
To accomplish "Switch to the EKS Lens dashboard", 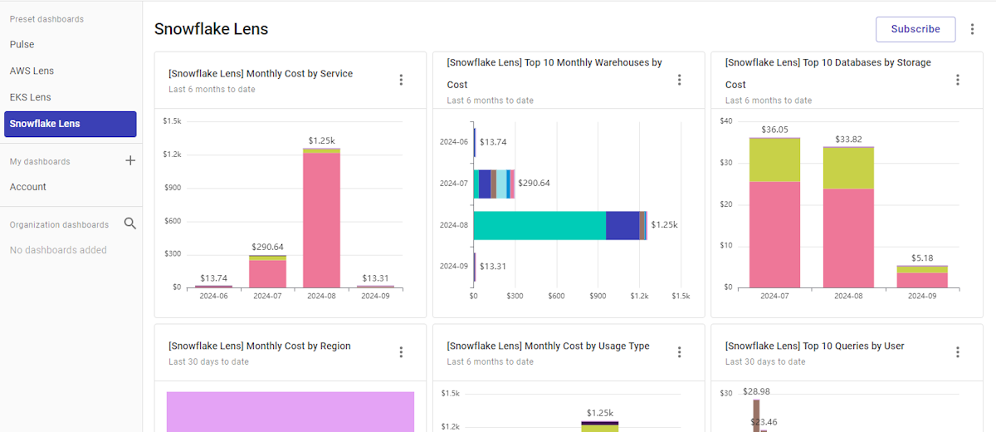I will pos(30,97).
